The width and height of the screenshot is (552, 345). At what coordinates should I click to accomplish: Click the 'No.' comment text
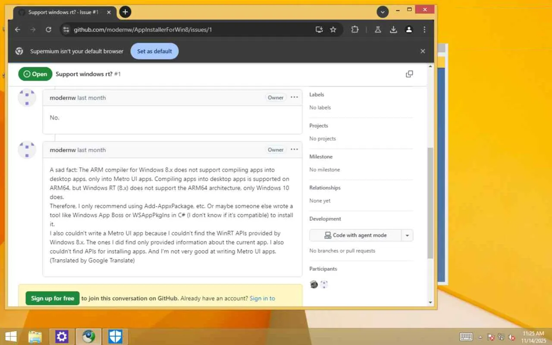[x=54, y=118]
